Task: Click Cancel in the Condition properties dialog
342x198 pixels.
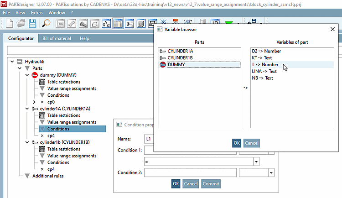Action: click(191, 184)
